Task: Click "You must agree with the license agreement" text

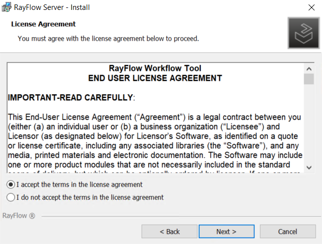Action: tap(108, 39)
